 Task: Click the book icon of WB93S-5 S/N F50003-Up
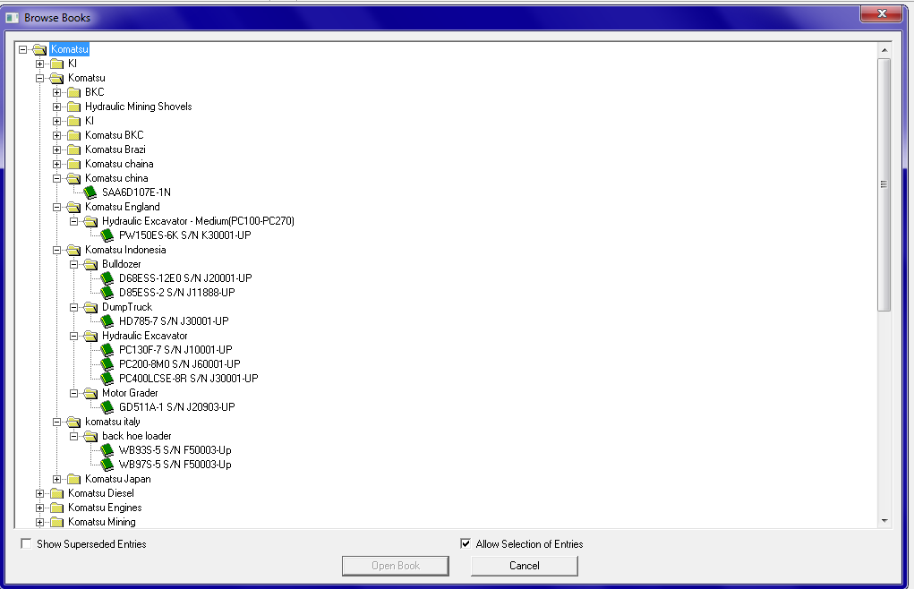[x=107, y=450]
